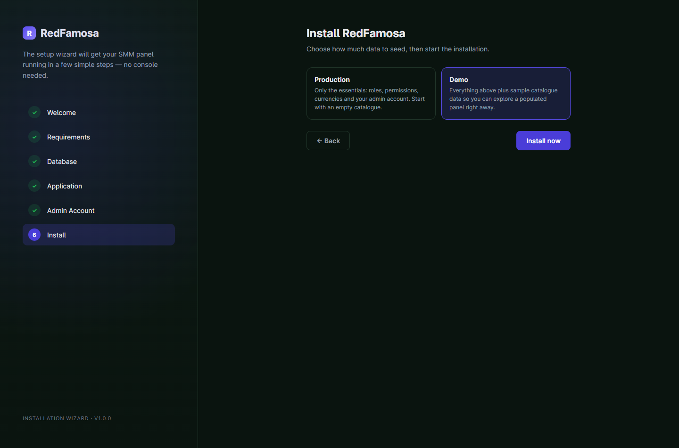Viewport: 679px width, 448px height.
Task: Click the 'Choose how much data to seed' text
Action: point(398,49)
